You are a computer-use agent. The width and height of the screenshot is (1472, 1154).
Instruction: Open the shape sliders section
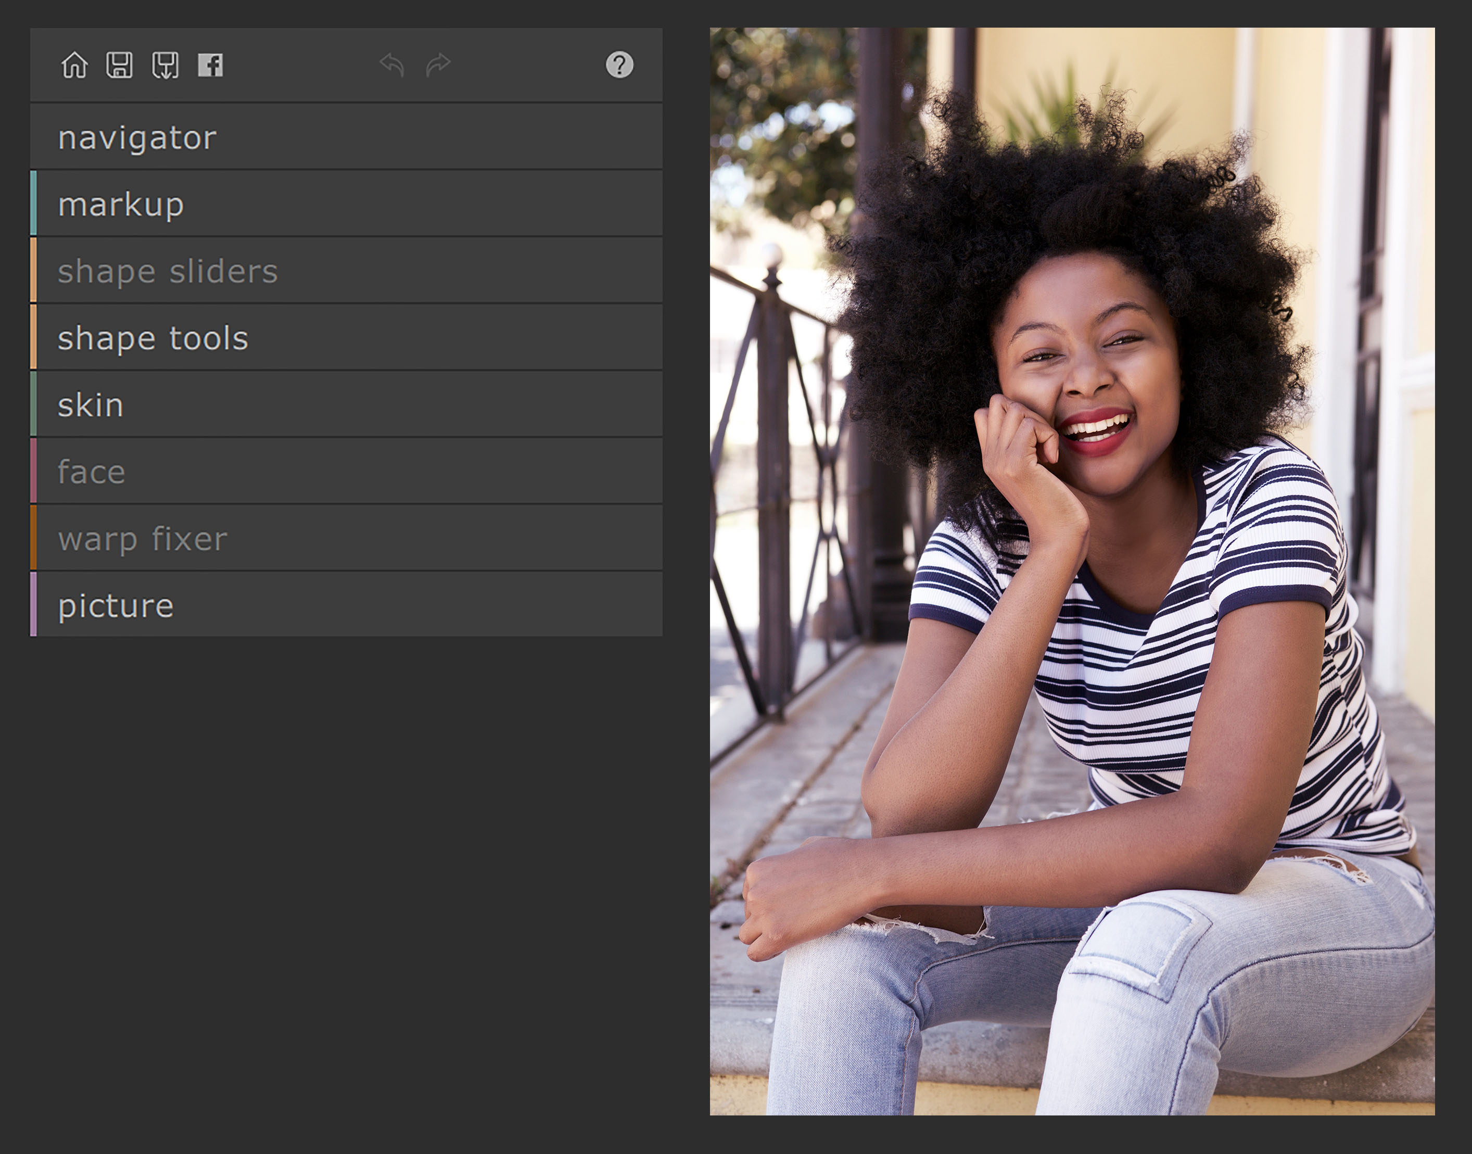(x=346, y=271)
